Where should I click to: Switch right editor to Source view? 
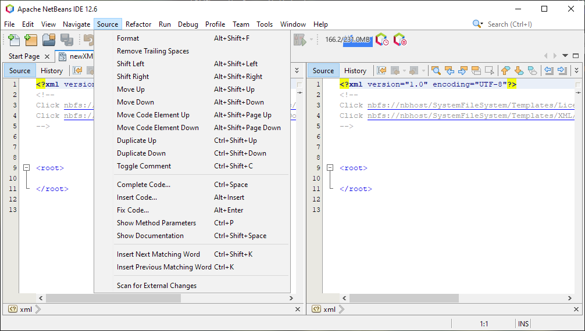coord(323,70)
